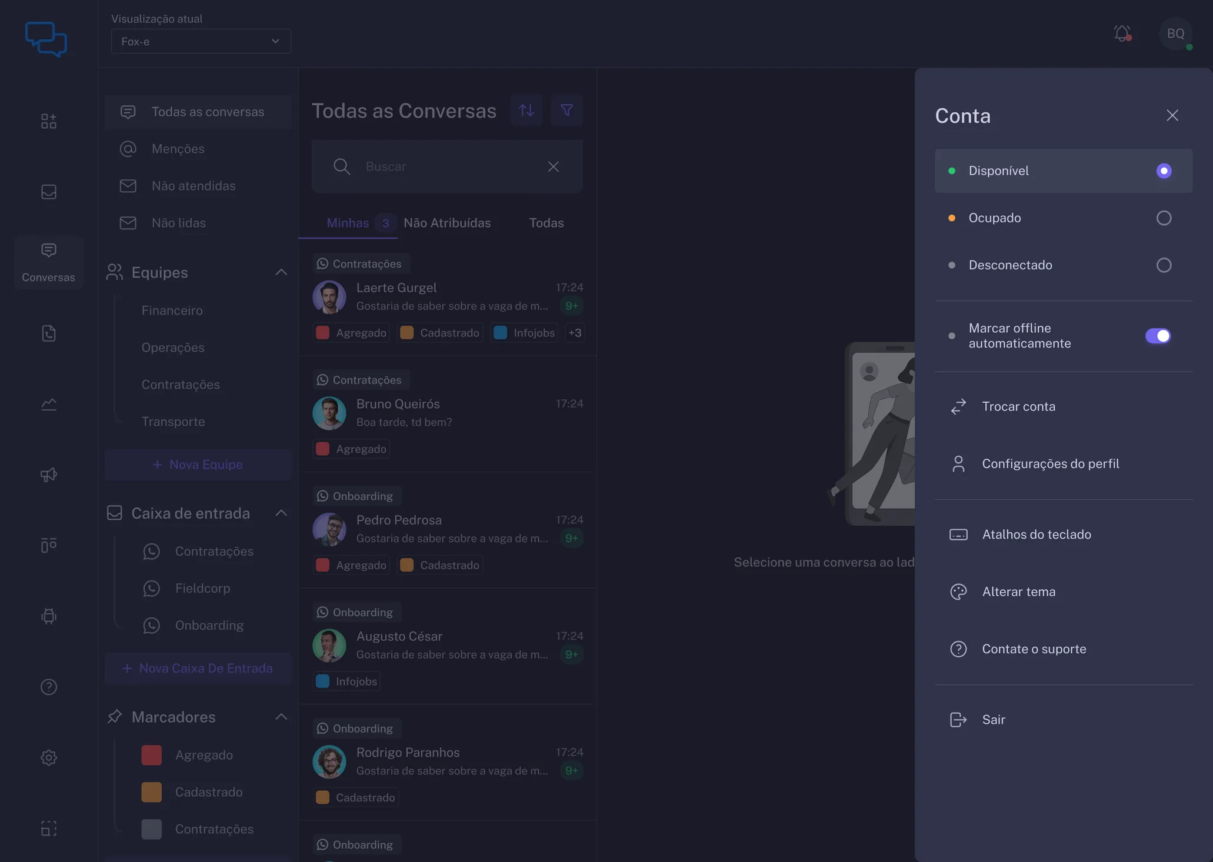Collapse the Equipes section chevron
The width and height of the screenshot is (1213, 862).
click(x=281, y=272)
